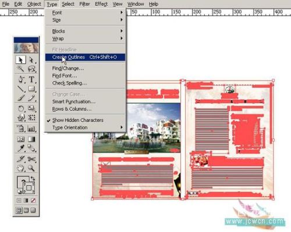This screenshot has height=232, width=291.
Task: Pick the Scissors tool
Action: (31, 159)
